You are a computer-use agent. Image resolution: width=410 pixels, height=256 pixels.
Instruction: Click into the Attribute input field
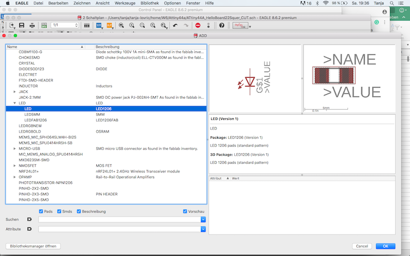119,229
